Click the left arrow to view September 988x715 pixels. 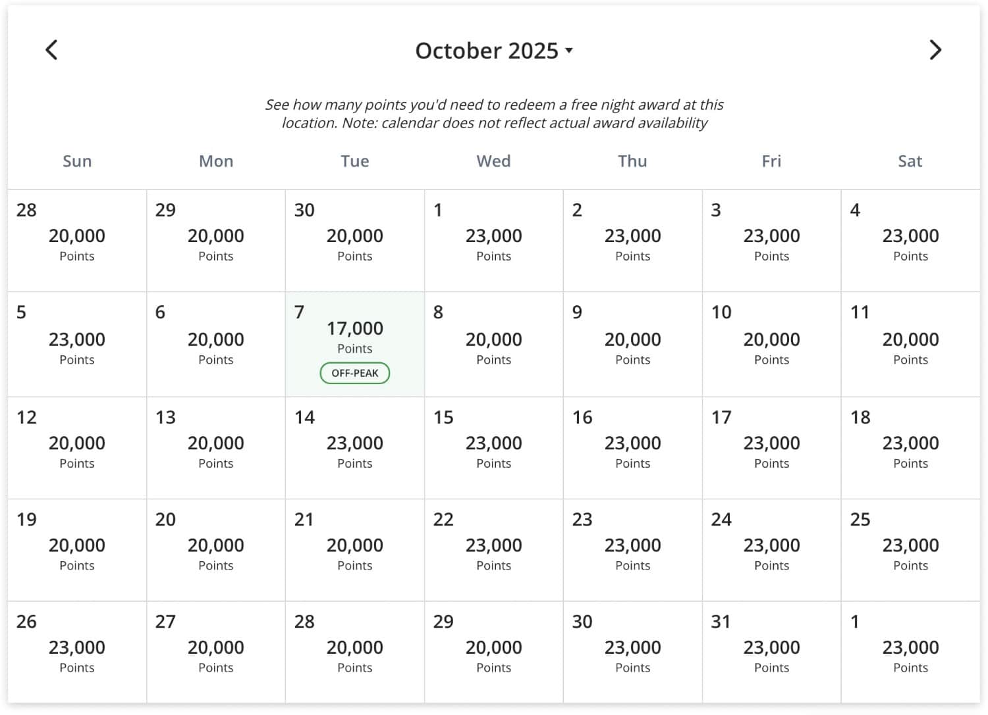pyautogui.click(x=52, y=49)
